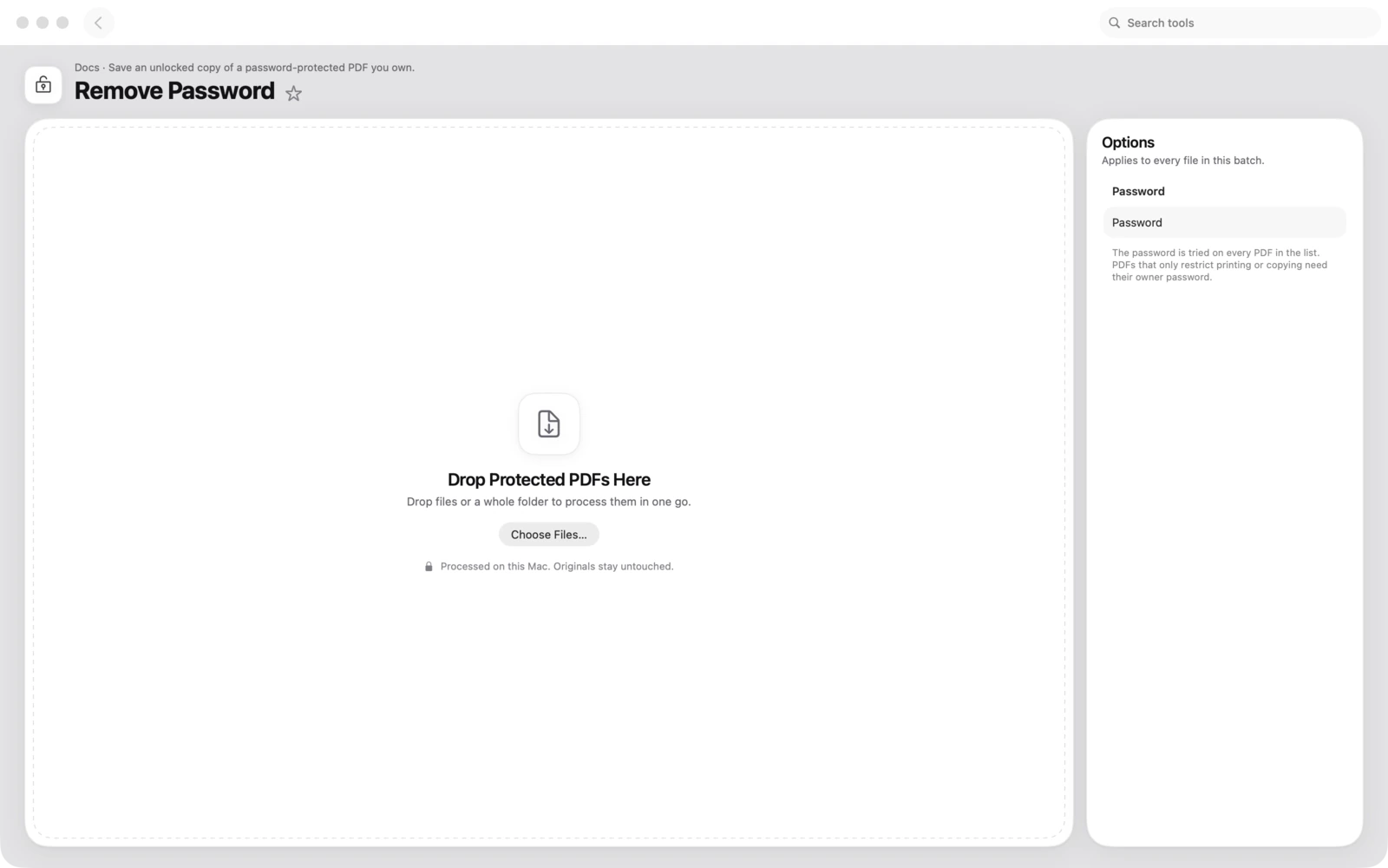Viewport: 1388px width, 868px height.
Task: Click the small lock privacy icon
Action: tap(429, 567)
